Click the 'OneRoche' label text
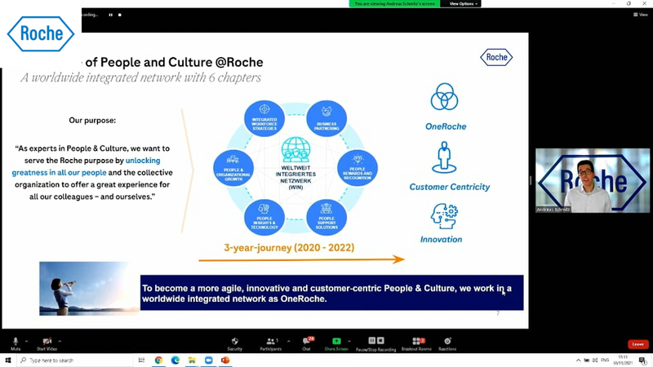 pyautogui.click(x=446, y=126)
